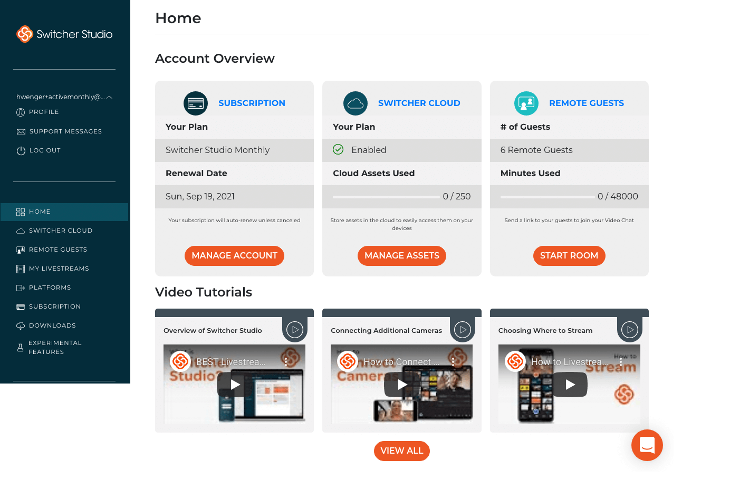Open the intercom chat bubble icon
730x479 pixels.
coord(647,445)
